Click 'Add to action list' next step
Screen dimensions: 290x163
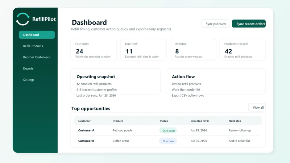point(239,141)
